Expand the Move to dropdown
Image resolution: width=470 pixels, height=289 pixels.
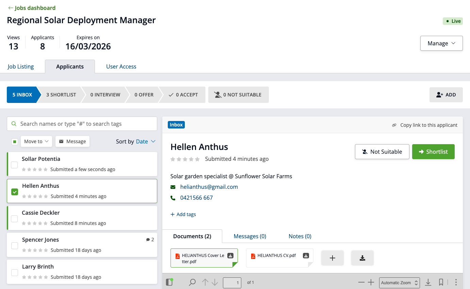coord(36,141)
